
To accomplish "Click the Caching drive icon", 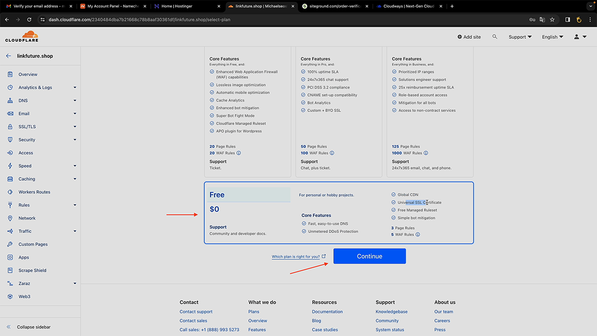I will [10, 179].
